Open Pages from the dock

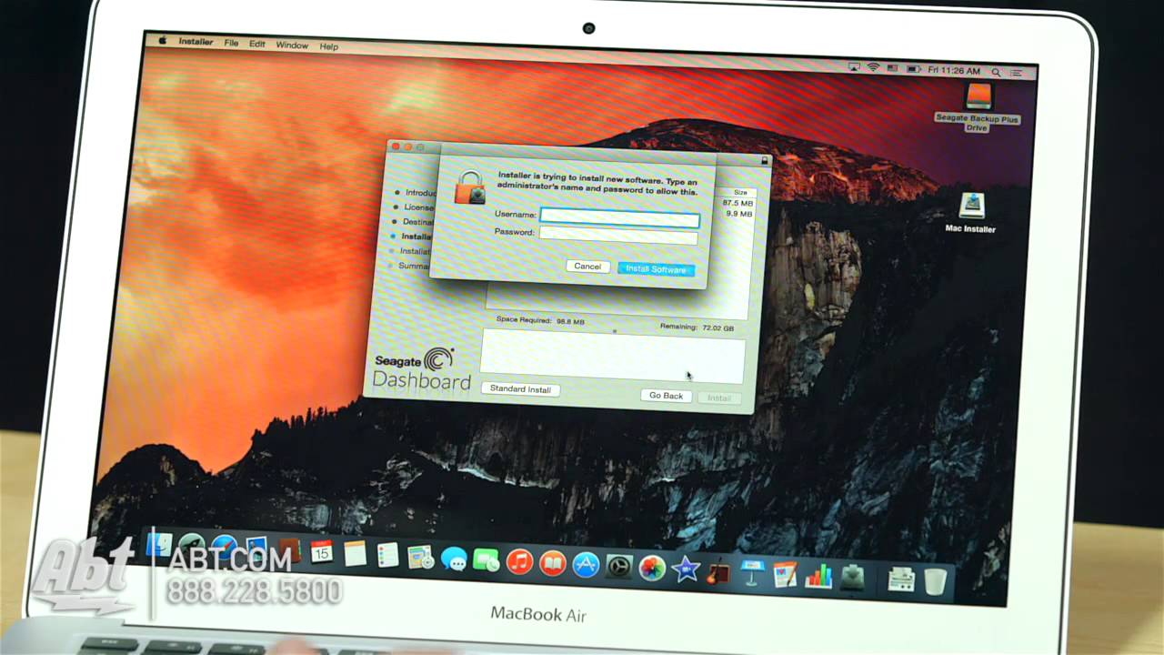point(785,575)
